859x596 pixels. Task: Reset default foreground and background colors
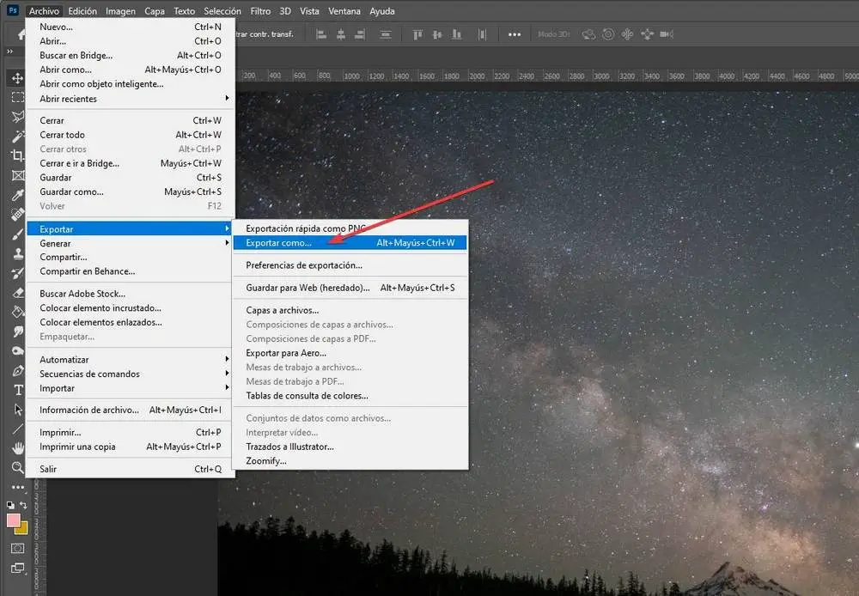[10, 505]
